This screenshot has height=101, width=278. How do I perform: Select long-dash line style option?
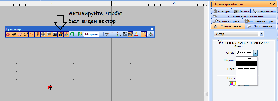[x=247, y=68]
